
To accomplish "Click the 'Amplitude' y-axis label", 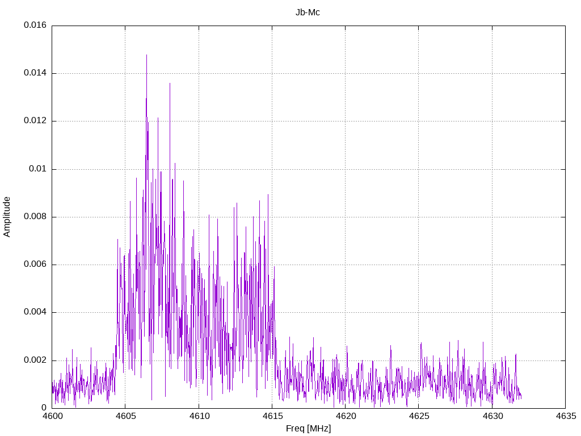I will pos(7,216).
